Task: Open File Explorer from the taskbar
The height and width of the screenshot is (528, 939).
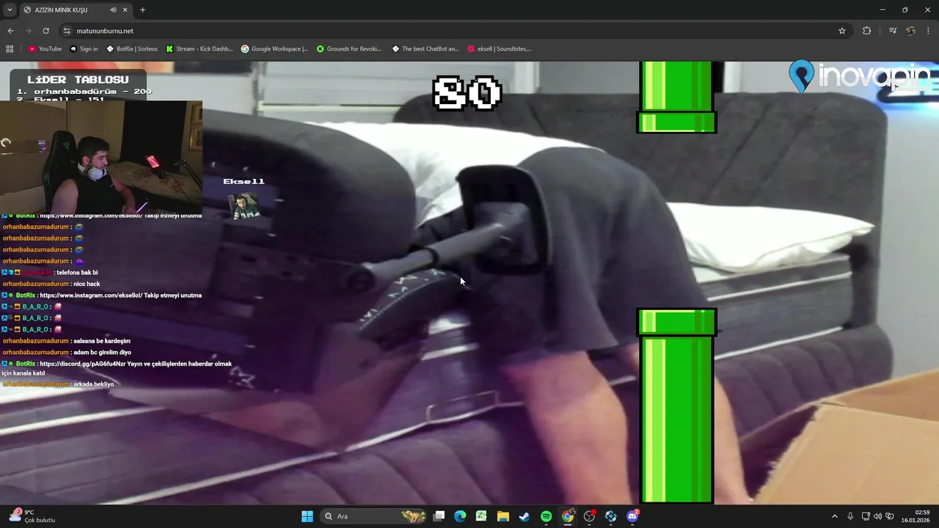Action: (x=503, y=516)
